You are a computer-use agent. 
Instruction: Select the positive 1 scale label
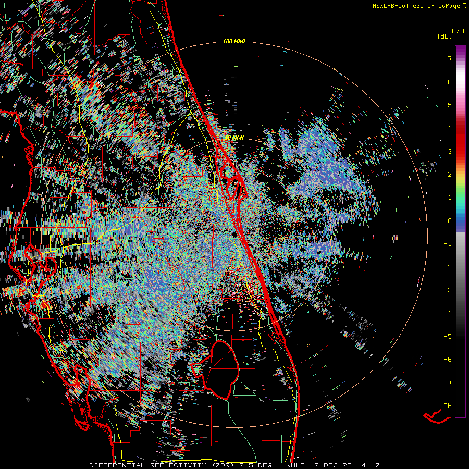pos(450,198)
